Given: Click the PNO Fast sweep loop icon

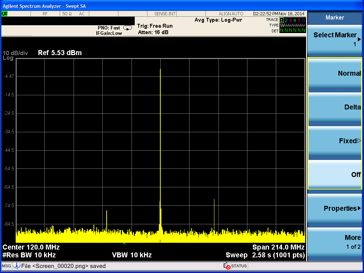Looking at the screenshot, I should point(128,28).
